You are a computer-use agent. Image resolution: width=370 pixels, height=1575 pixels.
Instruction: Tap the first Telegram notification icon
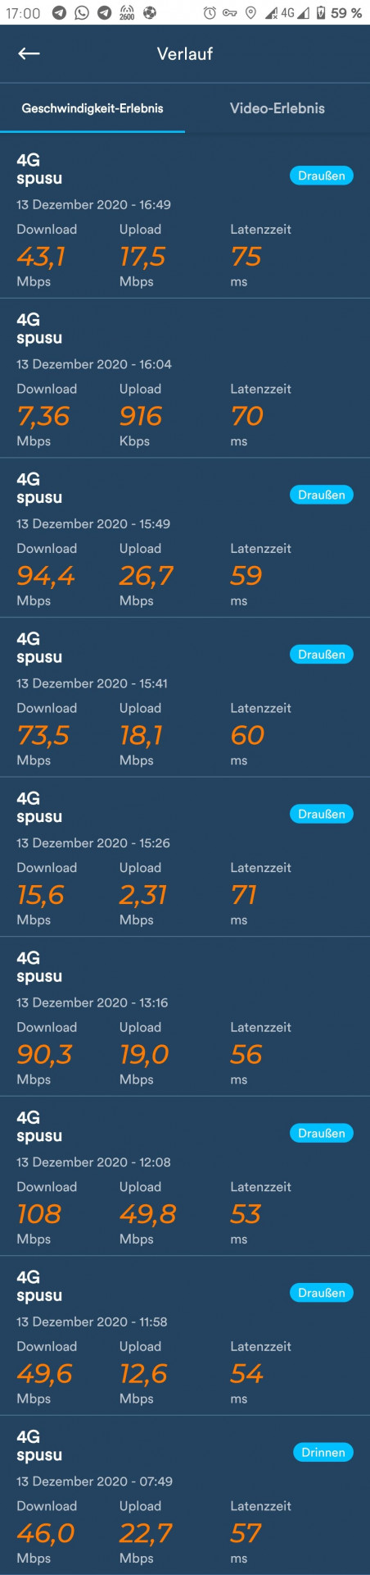click(x=60, y=12)
